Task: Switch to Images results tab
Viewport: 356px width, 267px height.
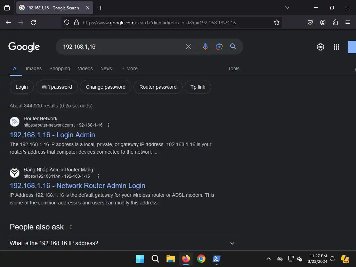Action: tap(34, 68)
